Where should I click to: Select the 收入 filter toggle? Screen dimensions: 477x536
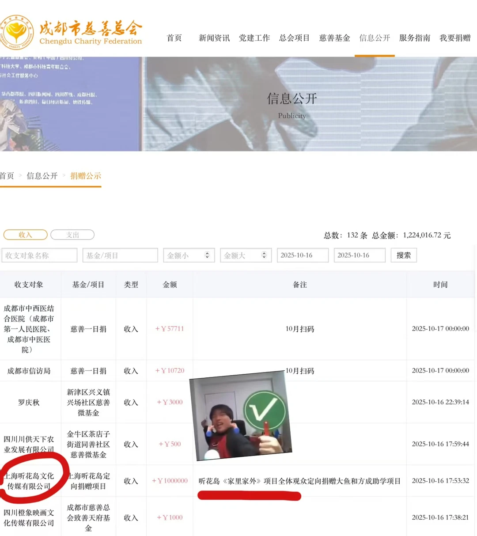[x=25, y=235]
